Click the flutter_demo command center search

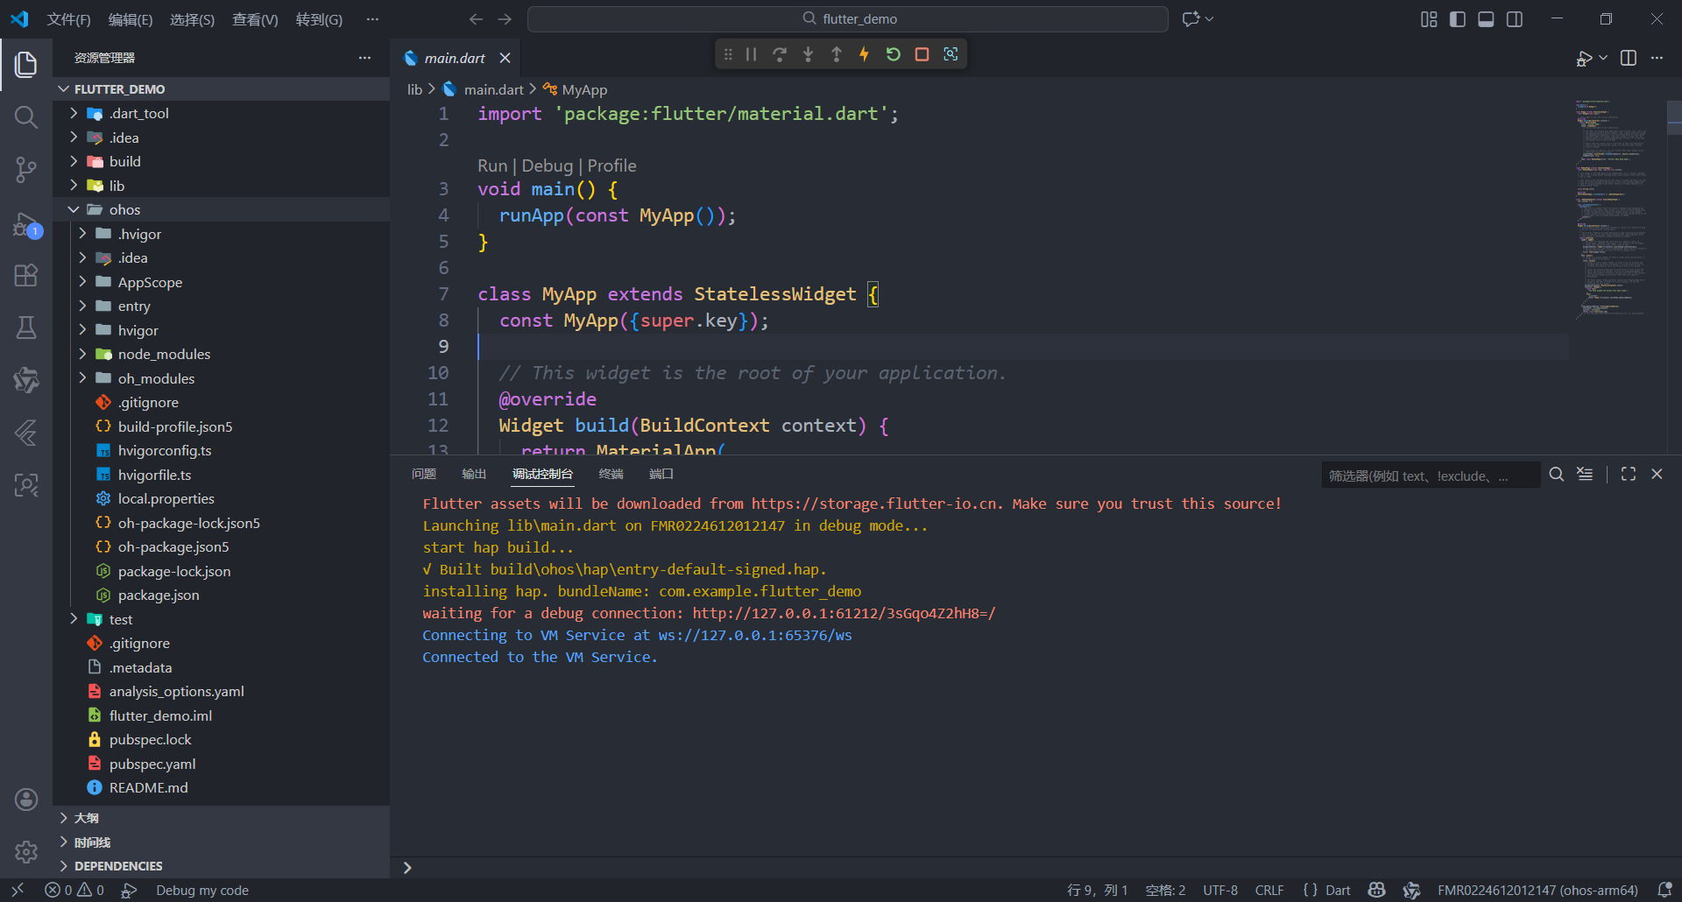[848, 18]
